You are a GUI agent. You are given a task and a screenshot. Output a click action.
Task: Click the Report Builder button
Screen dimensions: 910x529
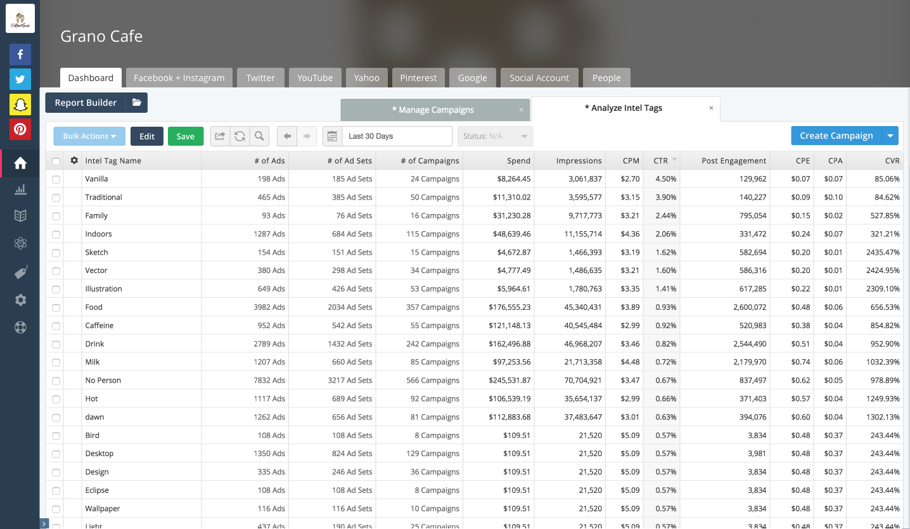tap(86, 103)
